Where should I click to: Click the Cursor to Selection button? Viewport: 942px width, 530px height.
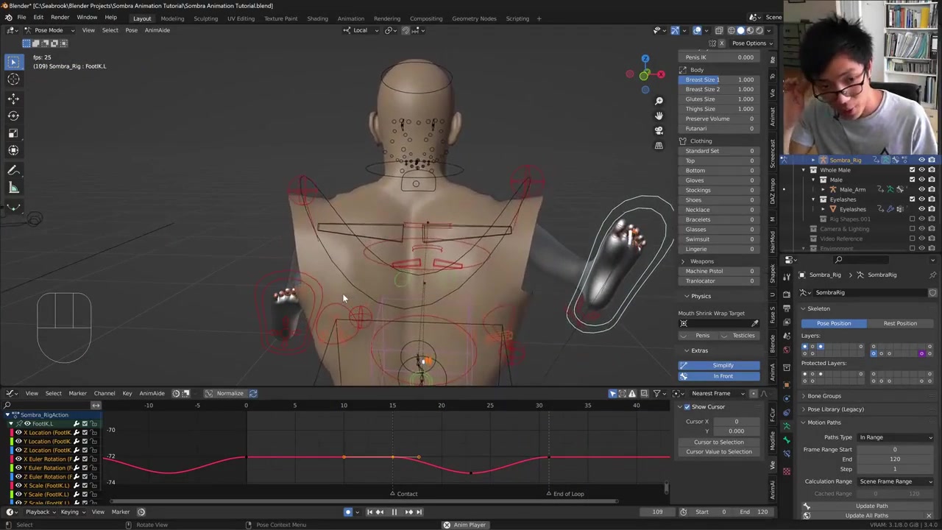[x=718, y=442]
